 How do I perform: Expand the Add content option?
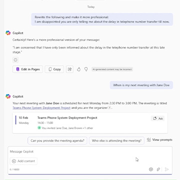[x=23, y=161]
